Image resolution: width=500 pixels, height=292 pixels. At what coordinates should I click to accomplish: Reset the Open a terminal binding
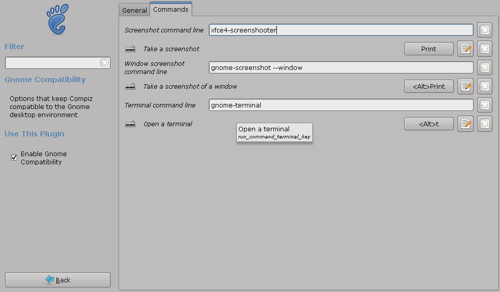[485, 124]
